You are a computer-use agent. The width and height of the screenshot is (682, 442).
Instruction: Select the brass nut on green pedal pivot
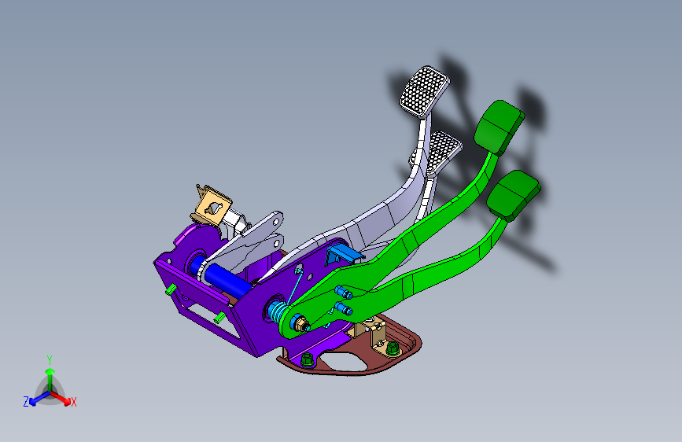click(300, 324)
